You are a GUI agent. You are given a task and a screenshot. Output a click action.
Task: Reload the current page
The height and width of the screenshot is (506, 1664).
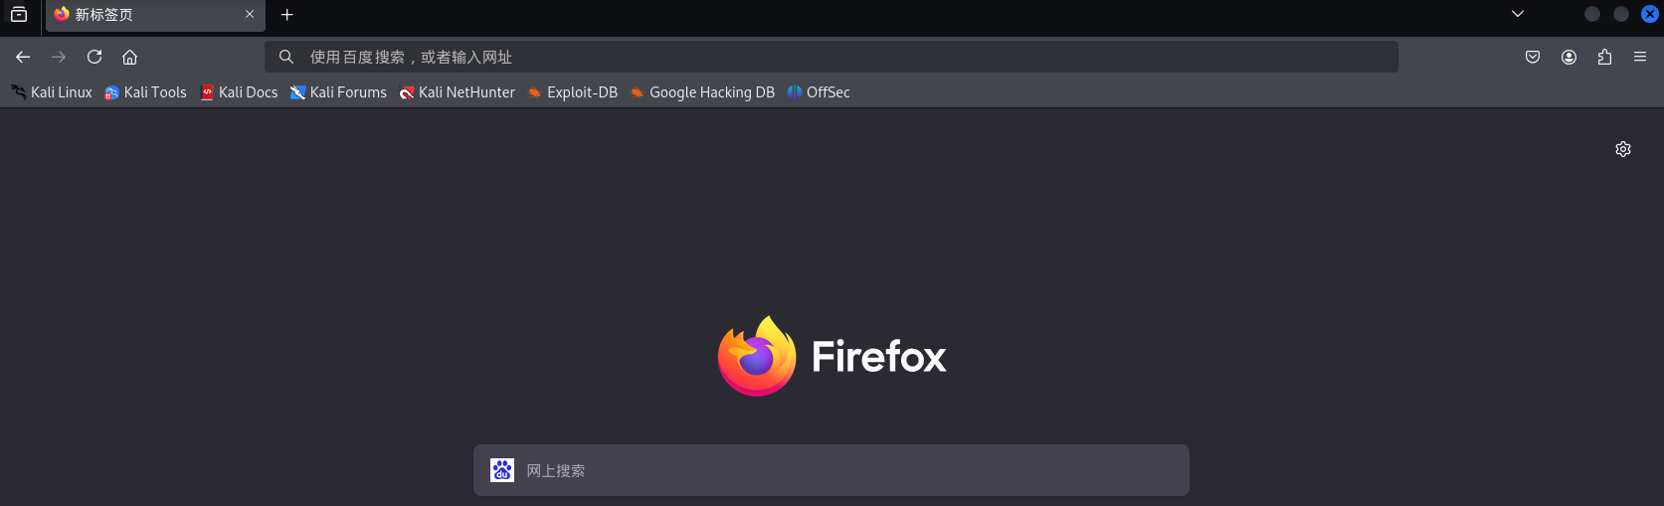(x=94, y=57)
